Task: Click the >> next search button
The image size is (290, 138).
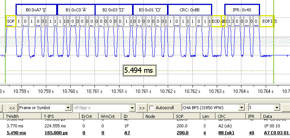Action: (x=142, y=108)
